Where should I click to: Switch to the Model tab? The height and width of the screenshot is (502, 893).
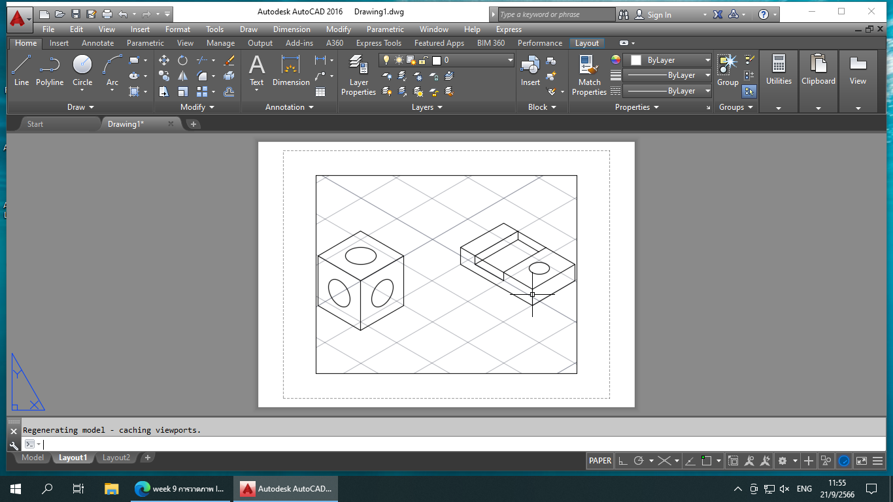(33, 458)
